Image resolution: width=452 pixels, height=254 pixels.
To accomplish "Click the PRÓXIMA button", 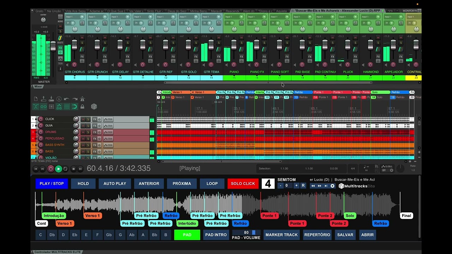I will (182, 183).
